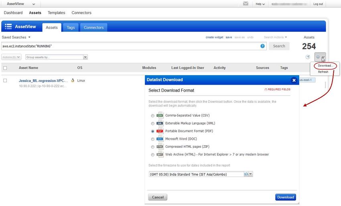Click the Asset Name column header
The image size is (341, 206).
[x=28, y=68]
